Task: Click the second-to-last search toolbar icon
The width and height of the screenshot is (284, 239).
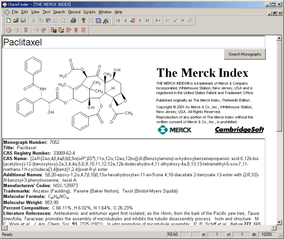Action: coord(76,30)
